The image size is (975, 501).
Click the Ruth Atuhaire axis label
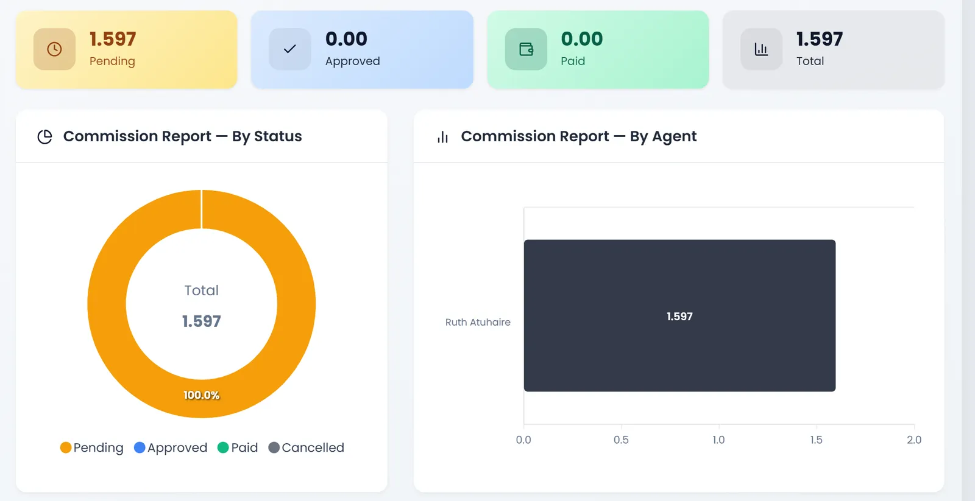click(x=478, y=322)
